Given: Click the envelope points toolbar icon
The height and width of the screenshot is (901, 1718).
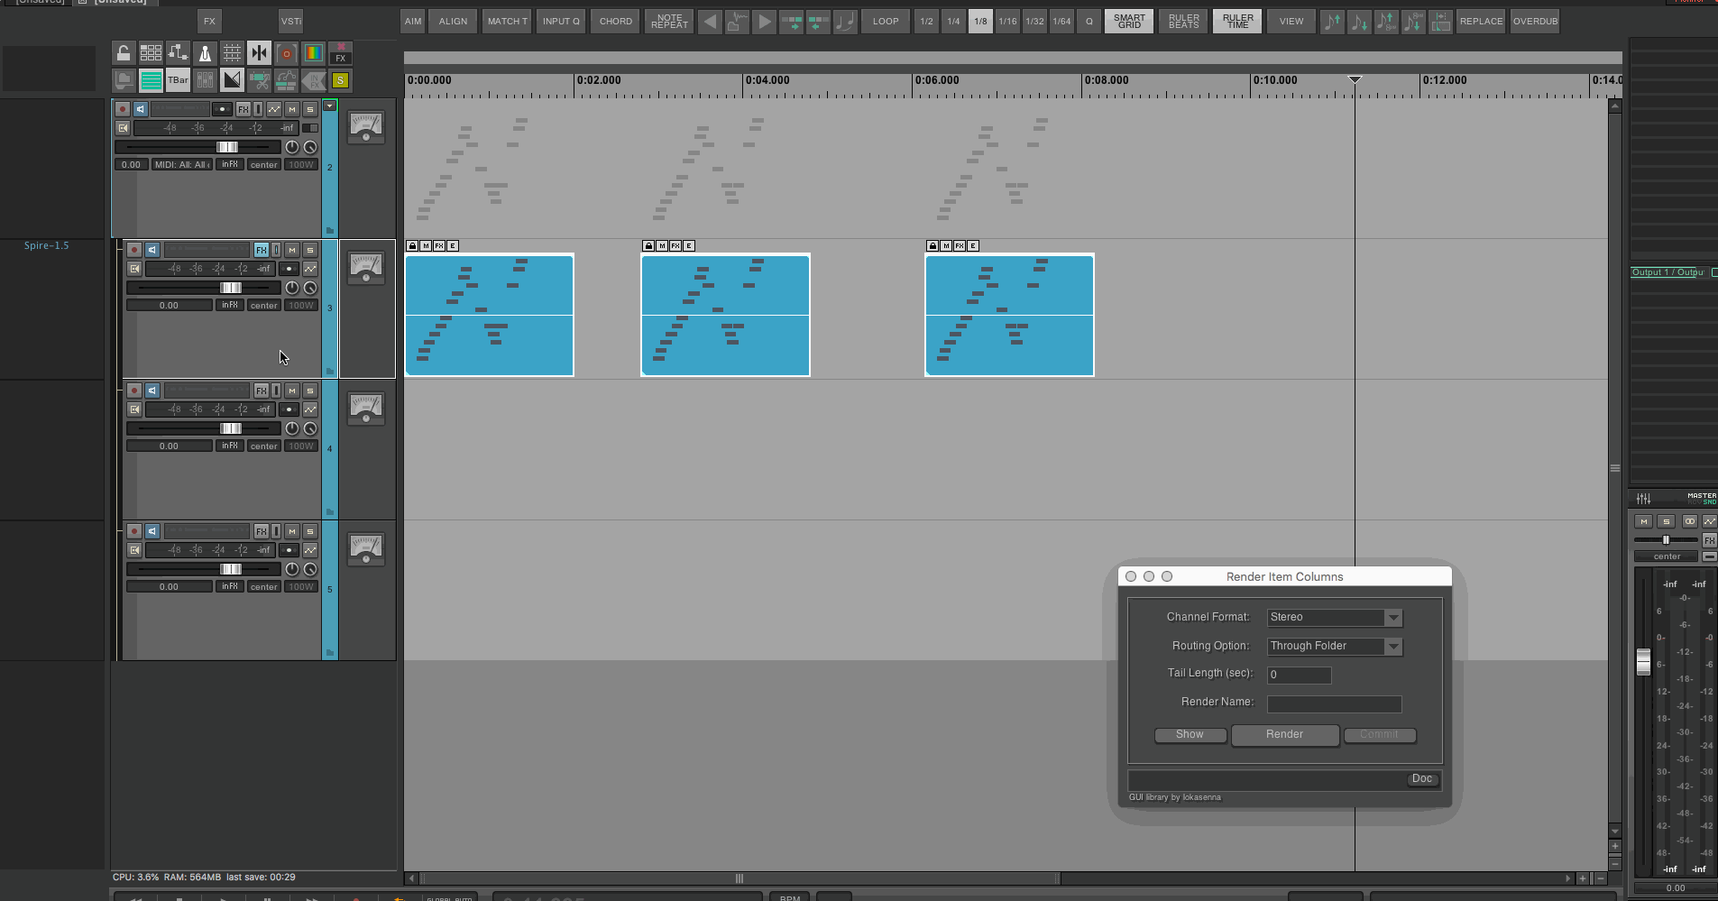Looking at the screenshot, I should [x=286, y=80].
